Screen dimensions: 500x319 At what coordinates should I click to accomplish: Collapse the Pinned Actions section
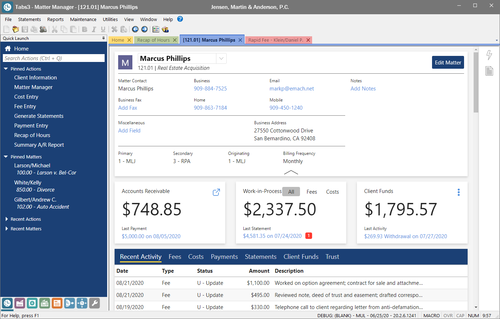[6, 69]
